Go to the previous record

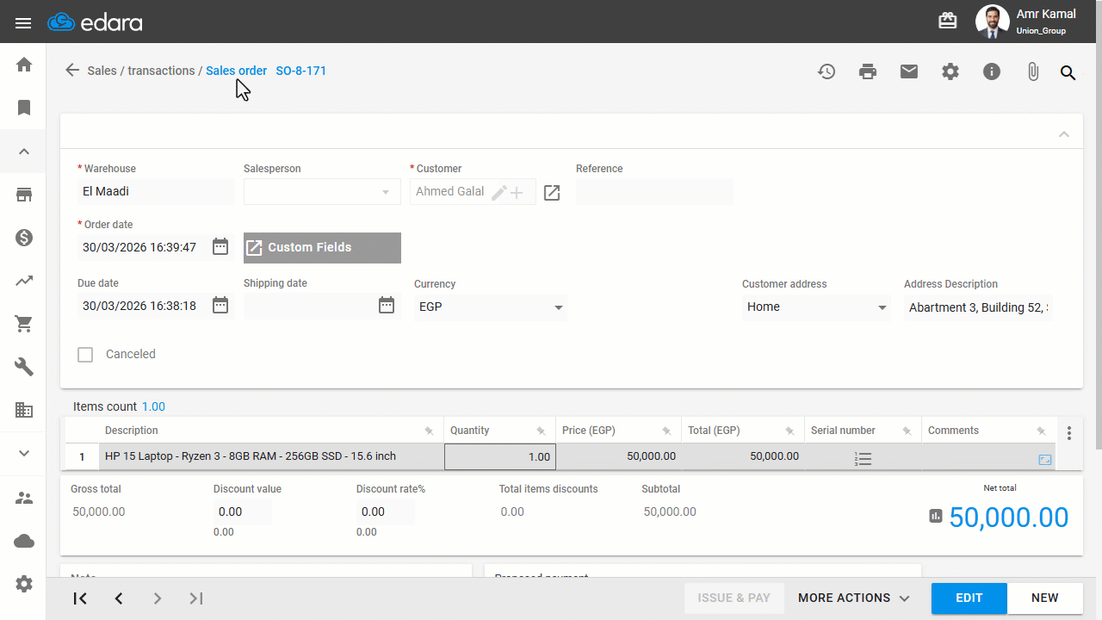click(x=119, y=598)
